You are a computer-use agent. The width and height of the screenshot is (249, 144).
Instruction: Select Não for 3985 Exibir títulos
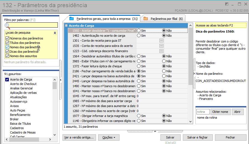pos(164,61)
